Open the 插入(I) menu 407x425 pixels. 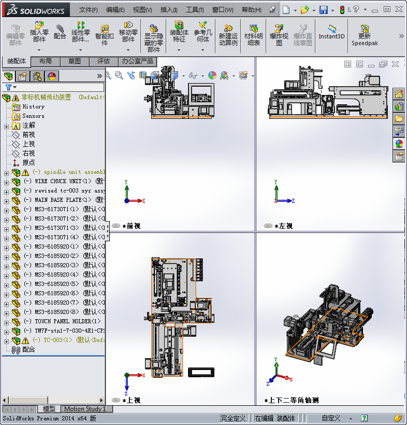pos(169,10)
